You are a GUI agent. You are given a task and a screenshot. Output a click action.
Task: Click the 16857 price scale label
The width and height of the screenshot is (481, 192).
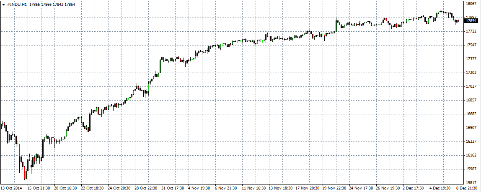(471, 100)
